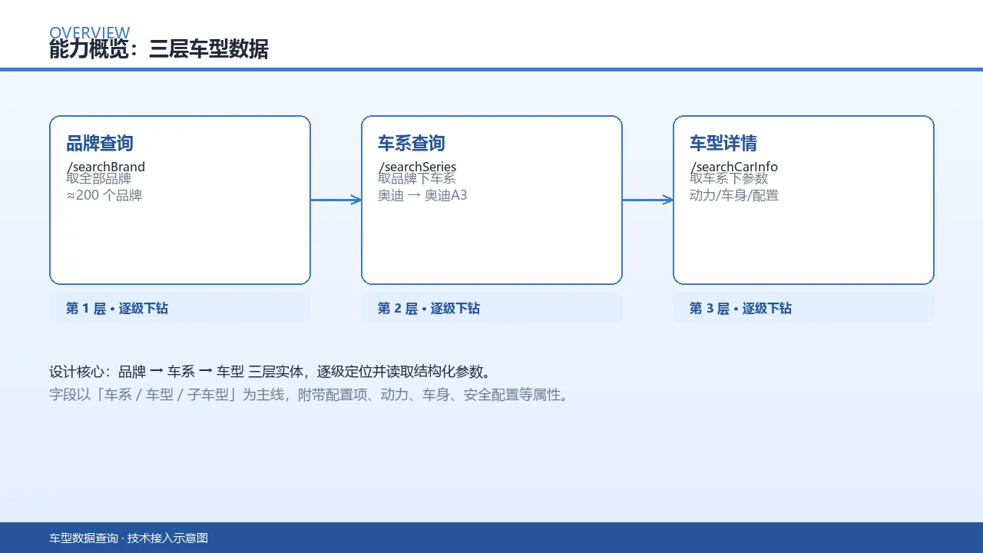Click the 取车系下参数 description line
Image resolution: width=983 pixels, height=553 pixels.
coord(729,178)
